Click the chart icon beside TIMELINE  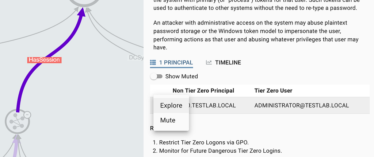point(209,62)
